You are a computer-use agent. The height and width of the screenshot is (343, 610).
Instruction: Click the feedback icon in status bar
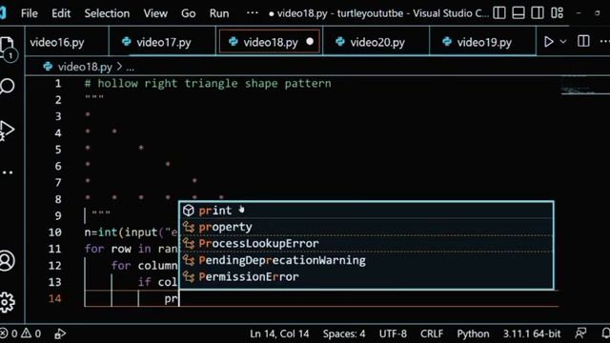coord(580,333)
